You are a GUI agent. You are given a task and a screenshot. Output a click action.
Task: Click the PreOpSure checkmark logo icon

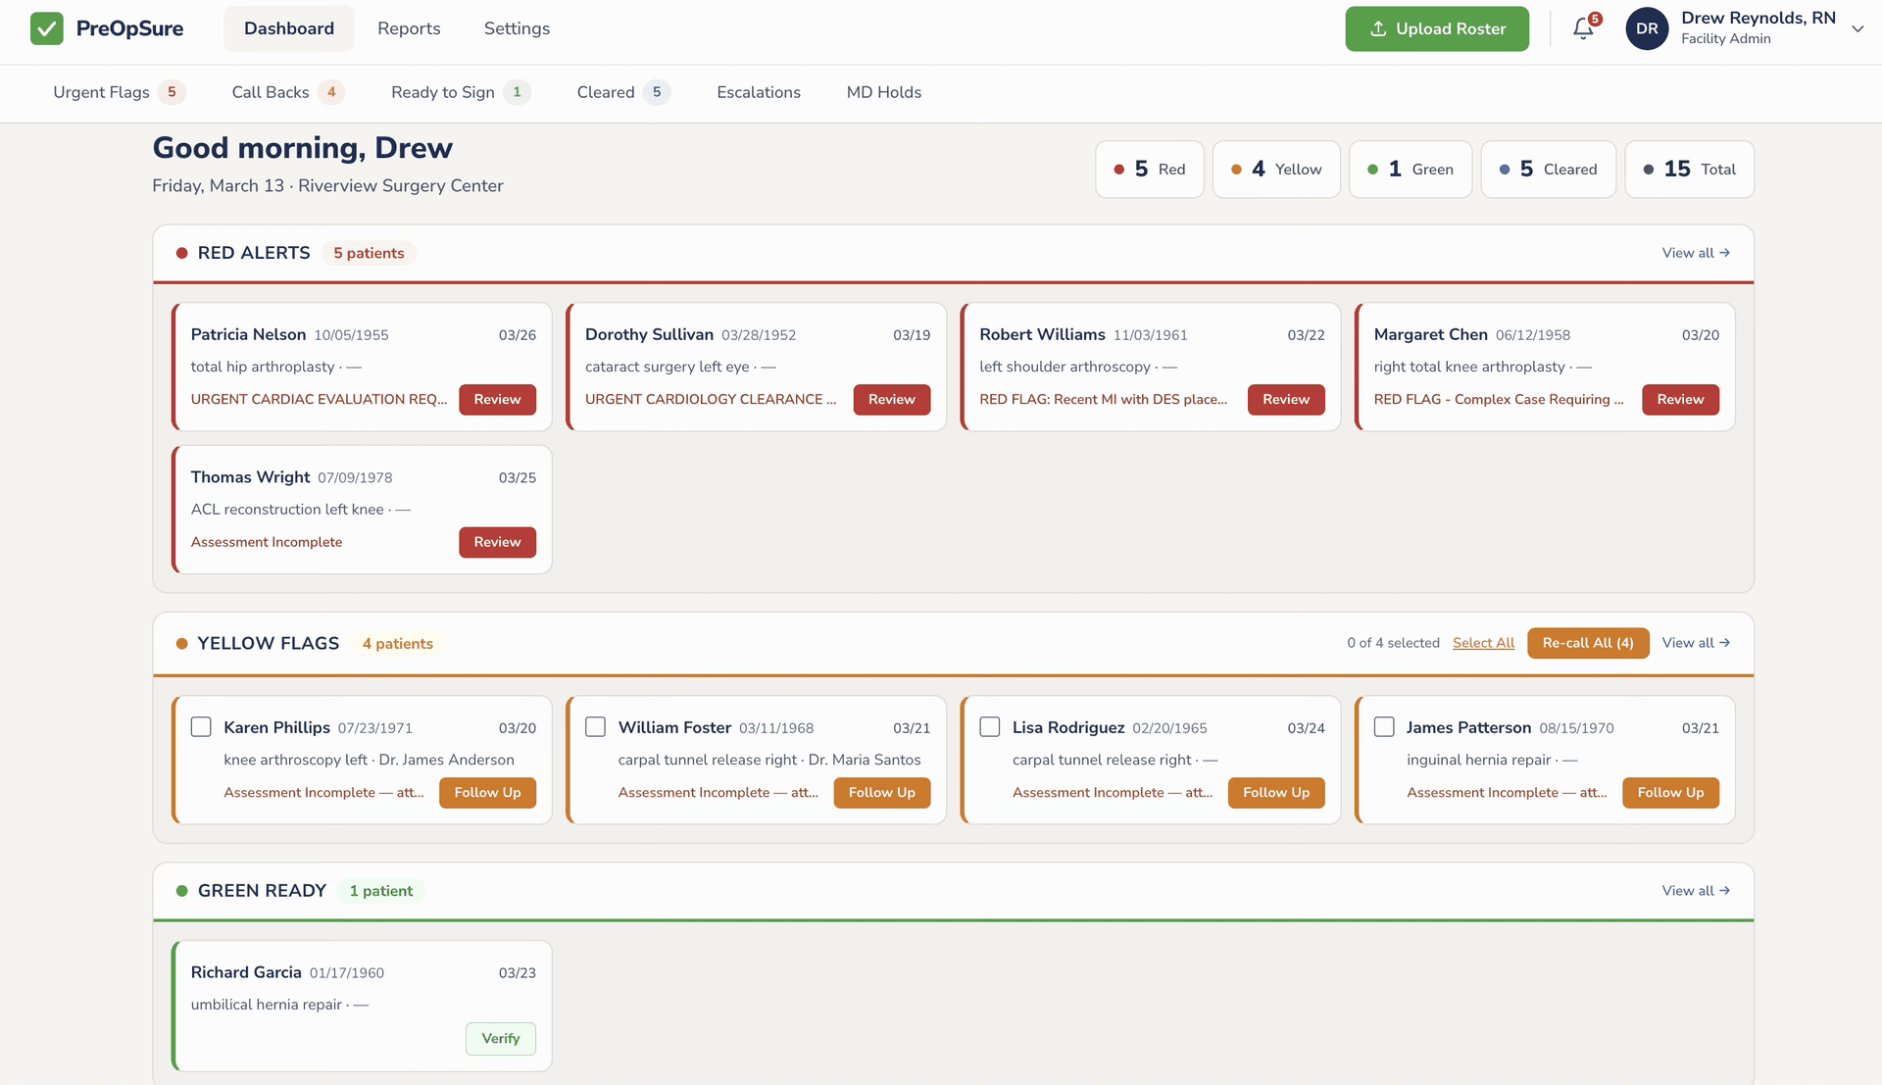(46, 28)
